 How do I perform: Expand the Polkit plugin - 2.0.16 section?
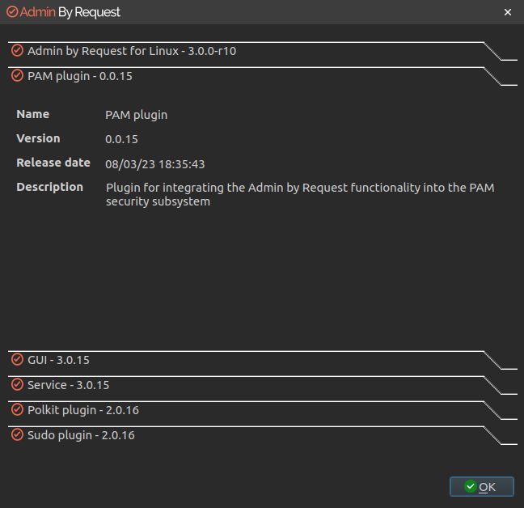click(262, 410)
